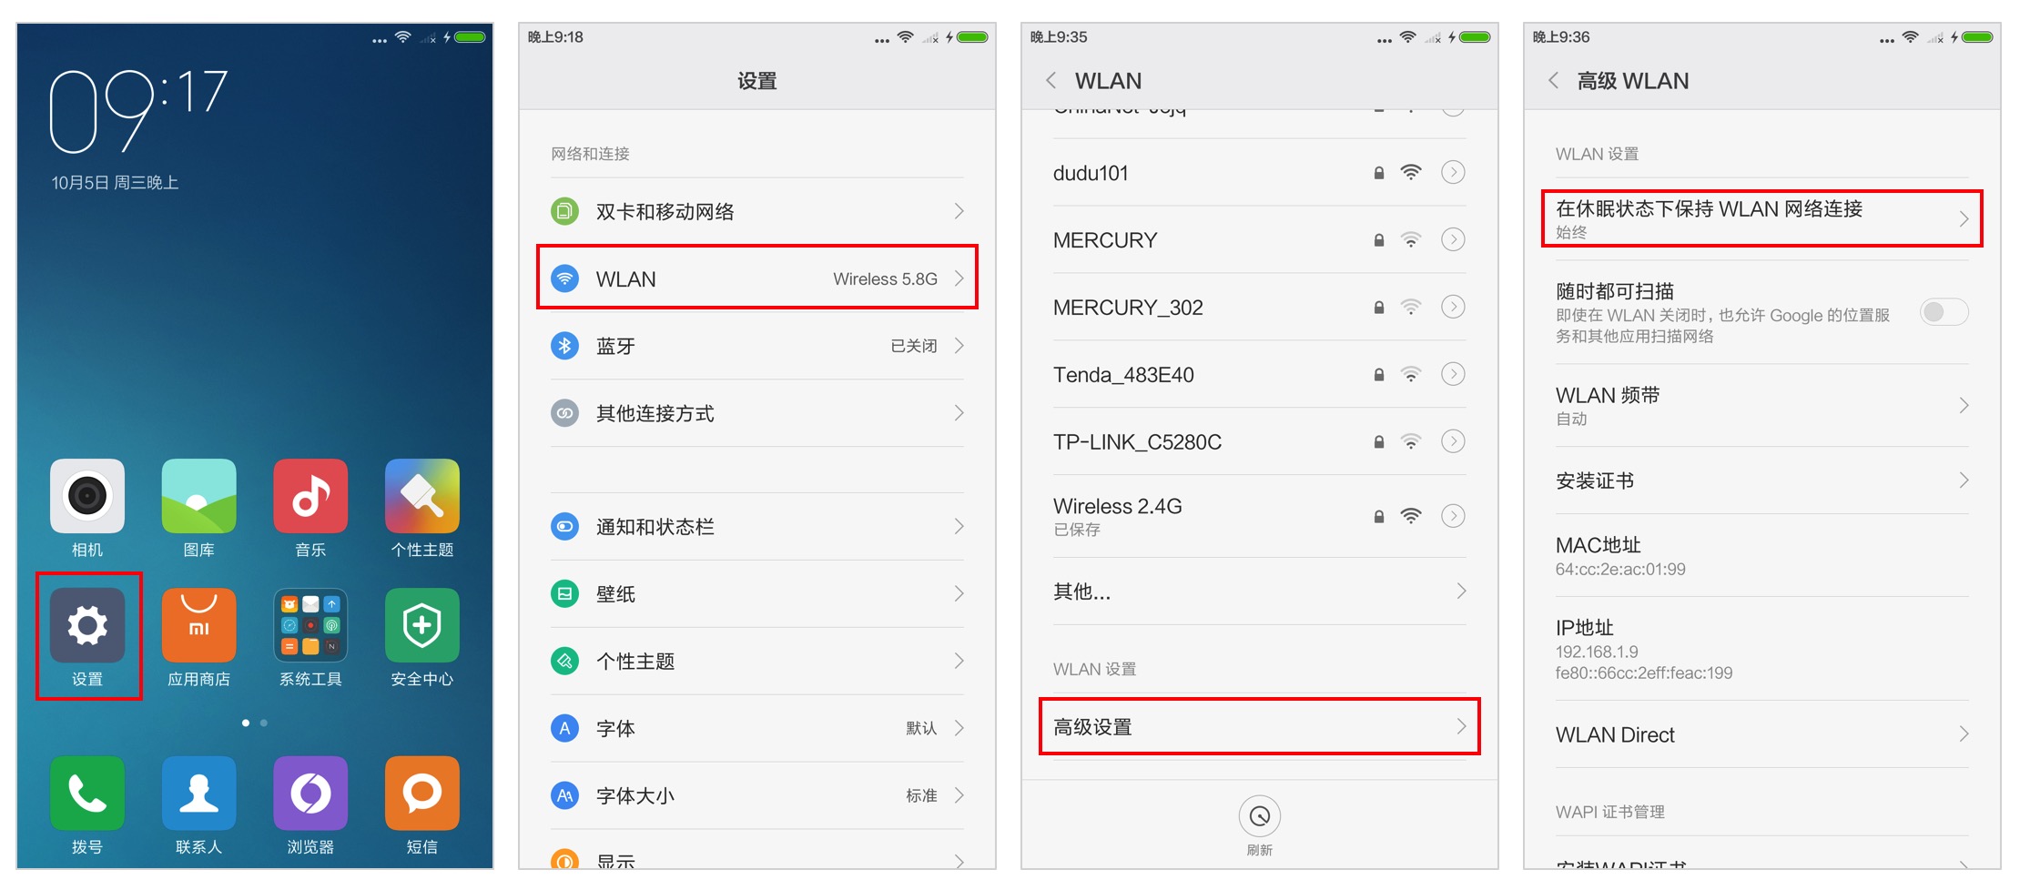
Task: Open 在休眠状态下保持 WLAN 网络连接 option
Action: pyautogui.click(x=1761, y=218)
